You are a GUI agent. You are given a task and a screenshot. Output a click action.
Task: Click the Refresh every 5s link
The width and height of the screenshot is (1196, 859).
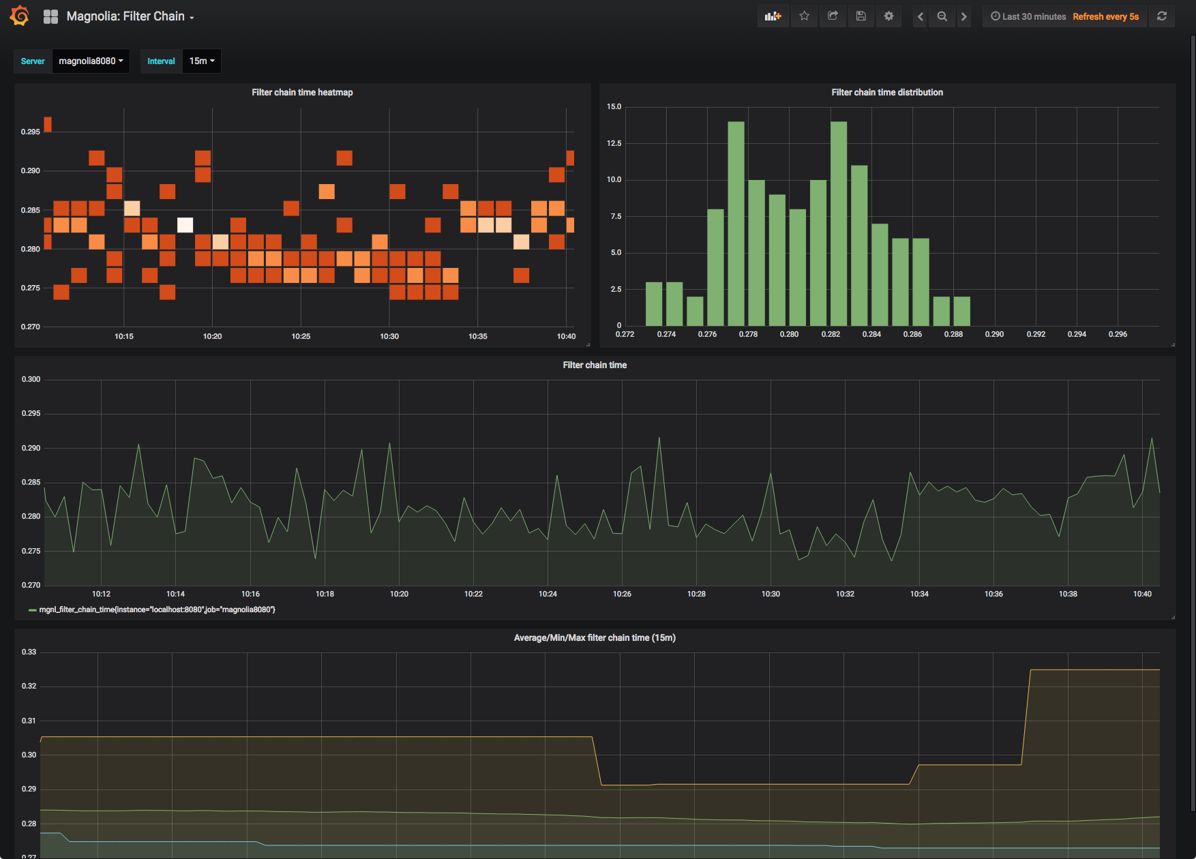point(1106,16)
